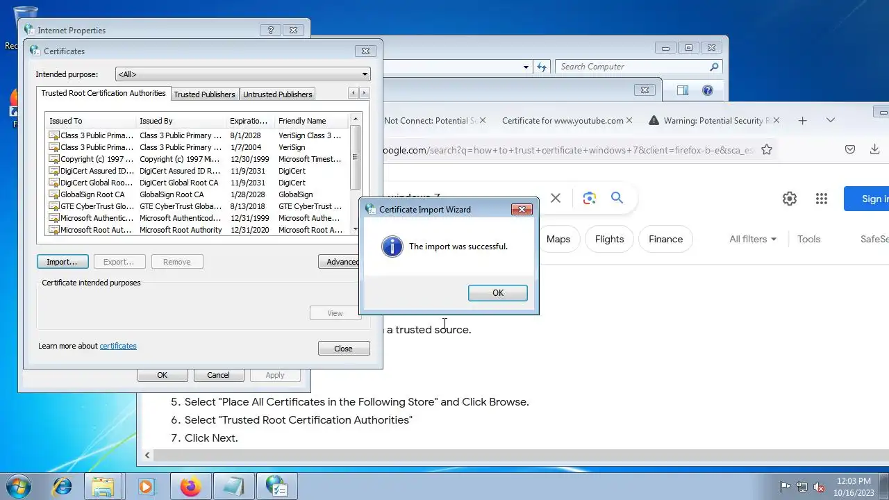Viewport: 889px width, 500px height.
Task: Click the certificate list scroll down arrow
Action: tap(356, 230)
